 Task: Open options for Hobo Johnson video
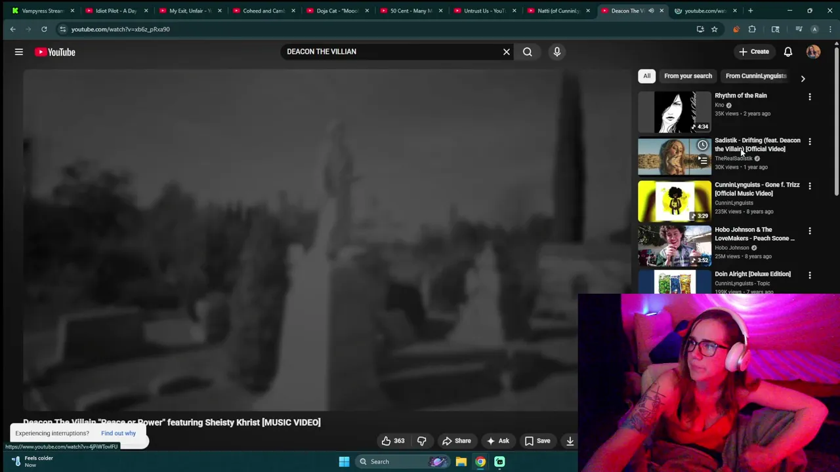tap(810, 231)
